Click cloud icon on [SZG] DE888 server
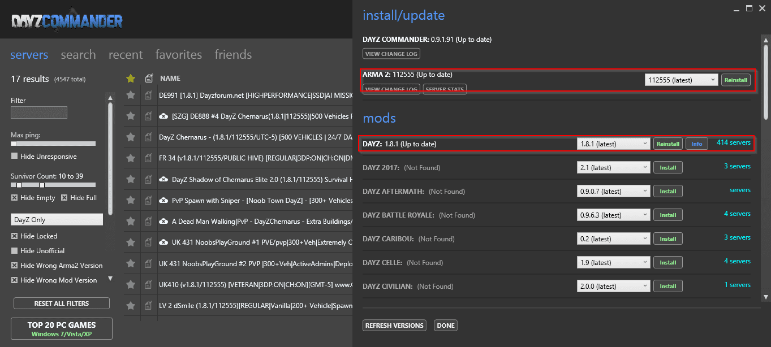Image resolution: width=771 pixels, height=347 pixels. pos(163,116)
